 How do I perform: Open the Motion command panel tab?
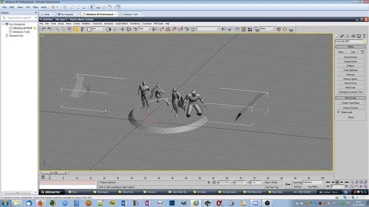tap(353, 36)
